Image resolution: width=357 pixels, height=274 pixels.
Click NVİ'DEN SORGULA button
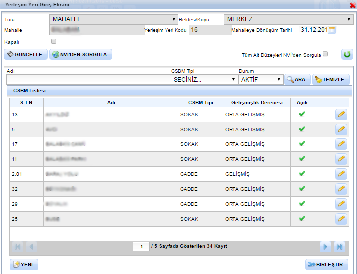(x=81, y=54)
